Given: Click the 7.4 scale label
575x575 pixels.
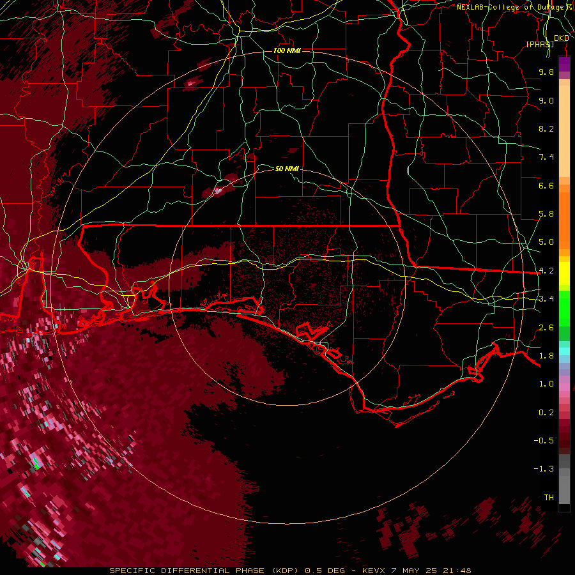Looking at the screenshot, I should [546, 157].
